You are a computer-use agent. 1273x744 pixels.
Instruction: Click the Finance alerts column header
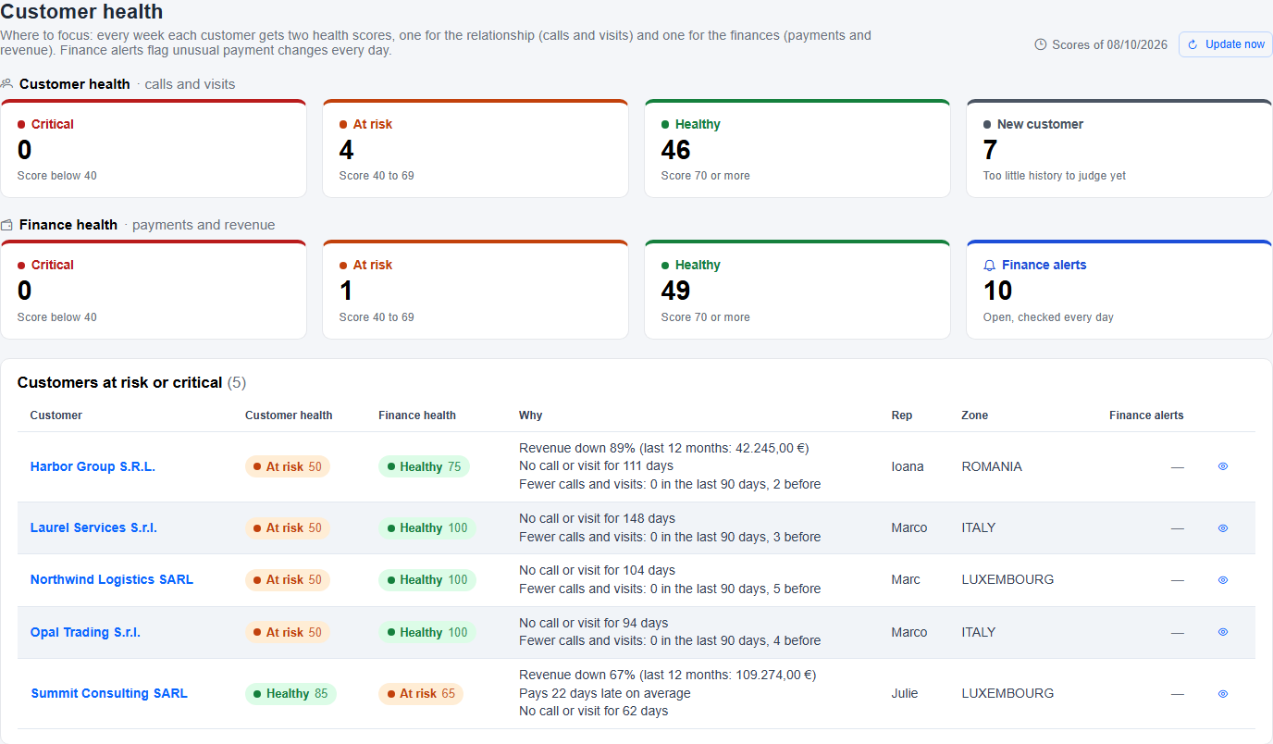(x=1146, y=415)
